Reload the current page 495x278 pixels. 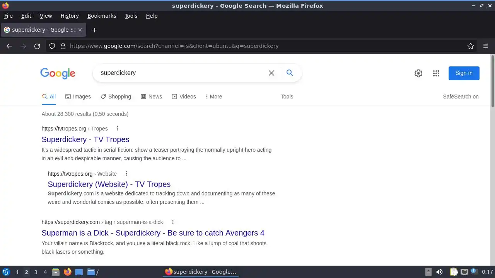(37, 46)
